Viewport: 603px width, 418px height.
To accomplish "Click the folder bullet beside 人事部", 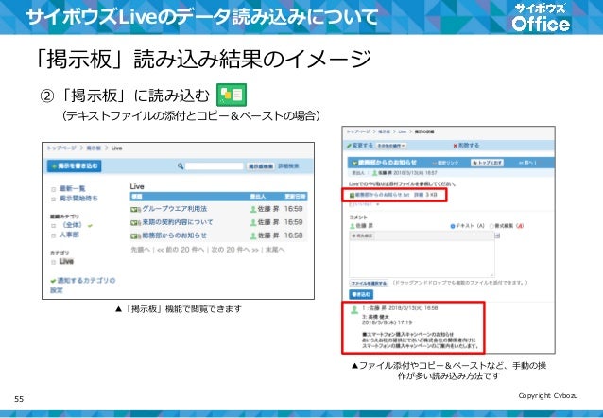I will [x=54, y=235].
